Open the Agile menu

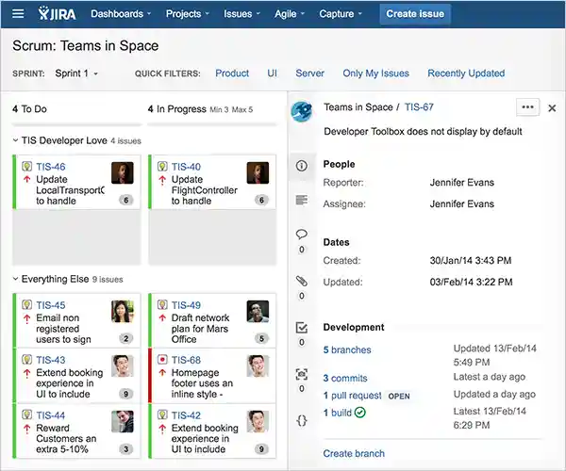(290, 14)
